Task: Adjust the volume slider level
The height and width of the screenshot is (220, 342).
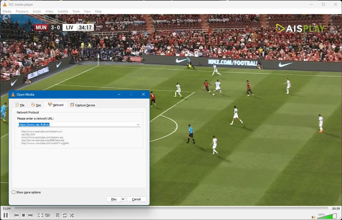Action: pos(327,216)
